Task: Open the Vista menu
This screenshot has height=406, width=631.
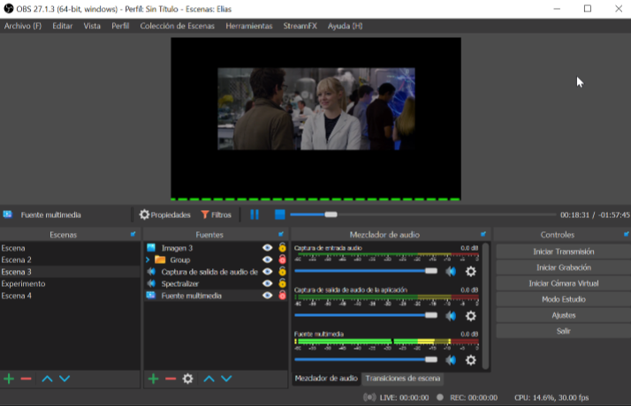Action: tap(92, 26)
